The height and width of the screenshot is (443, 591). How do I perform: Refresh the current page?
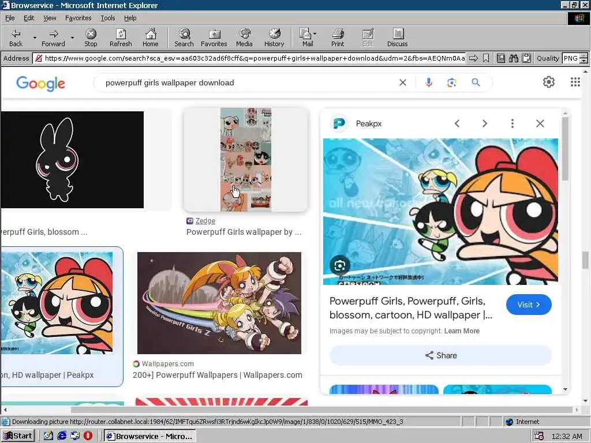121,37
